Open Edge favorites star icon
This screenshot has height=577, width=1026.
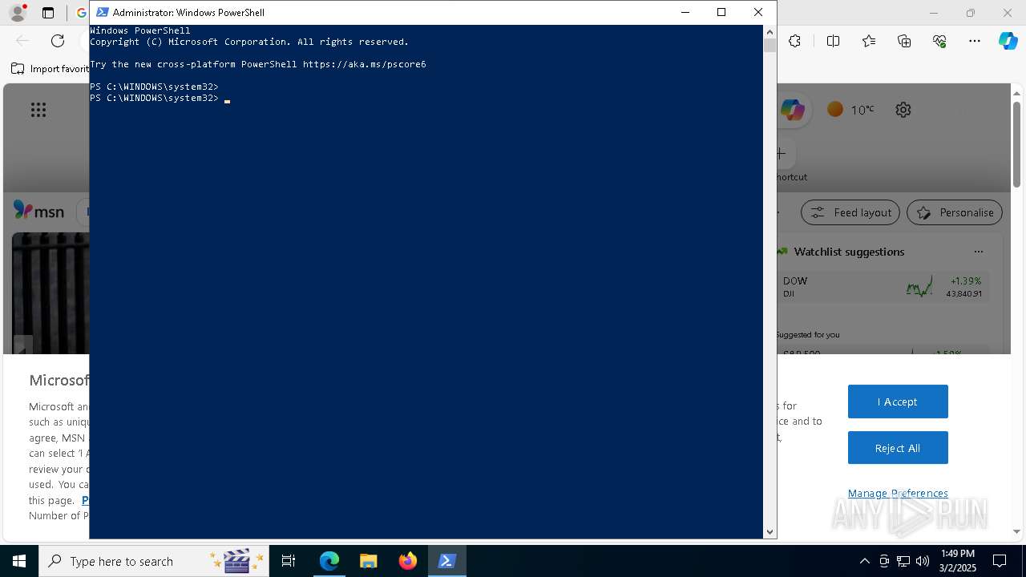pos(869,41)
